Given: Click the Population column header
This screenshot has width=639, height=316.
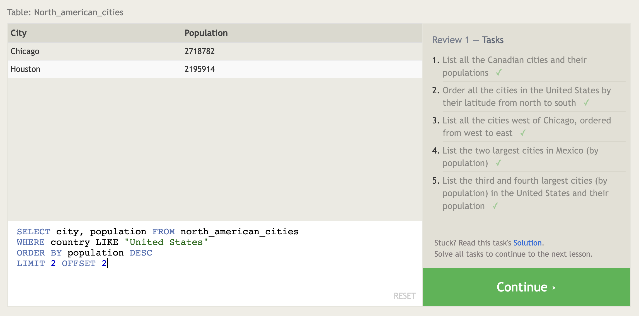Looking at the screenshot, I should pyautogui.click(x=206, y=33).
